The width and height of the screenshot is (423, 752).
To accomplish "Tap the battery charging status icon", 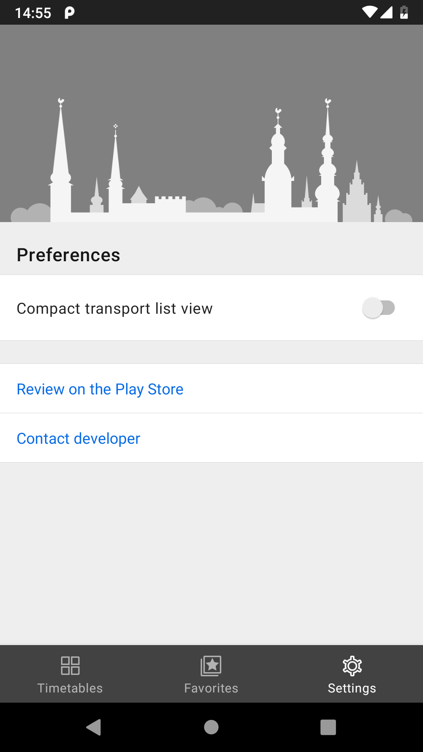I will 404,13.
